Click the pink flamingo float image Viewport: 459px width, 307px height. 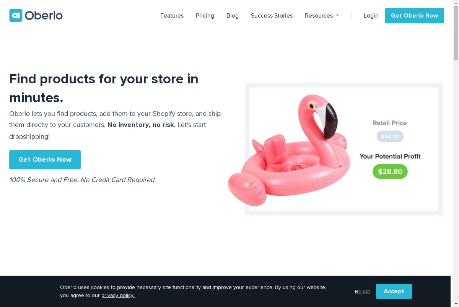tap(288, 150)
